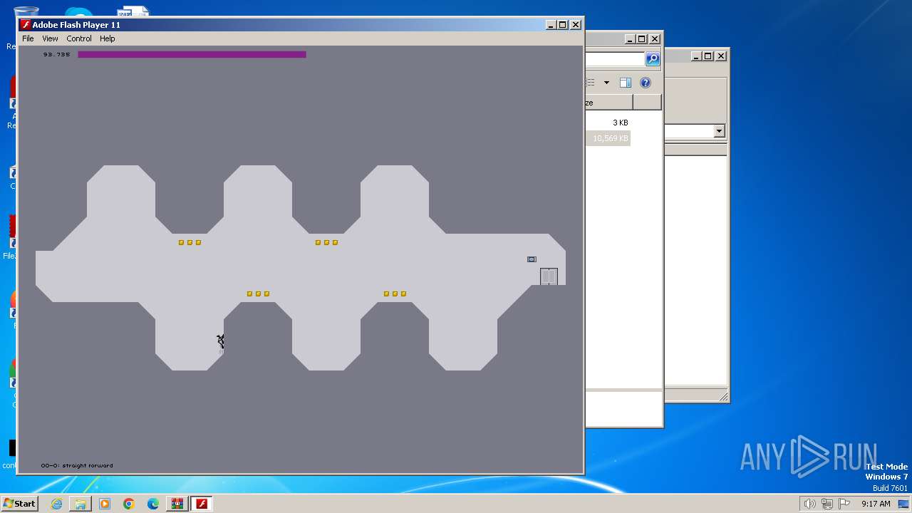Click the "00-0: straight forward" level title
The width and height of the screenshot is (912, 513).
click(x=77, y=465)
